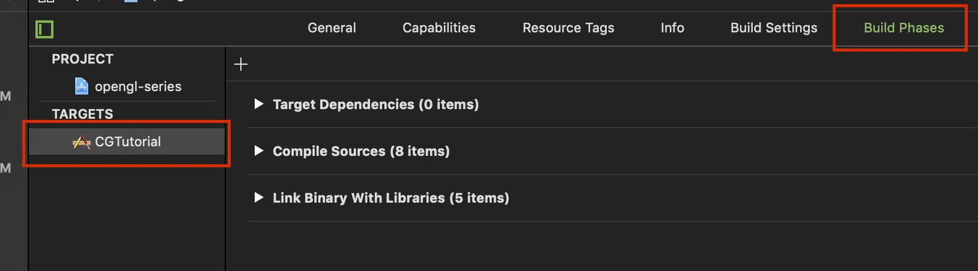Add a new build phase with plus
This screenshot has width=978, height=271.
pos(241,64)
